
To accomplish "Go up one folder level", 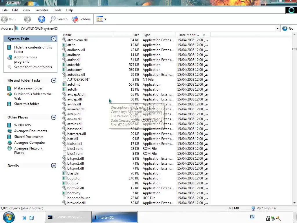I will [42, 19].
